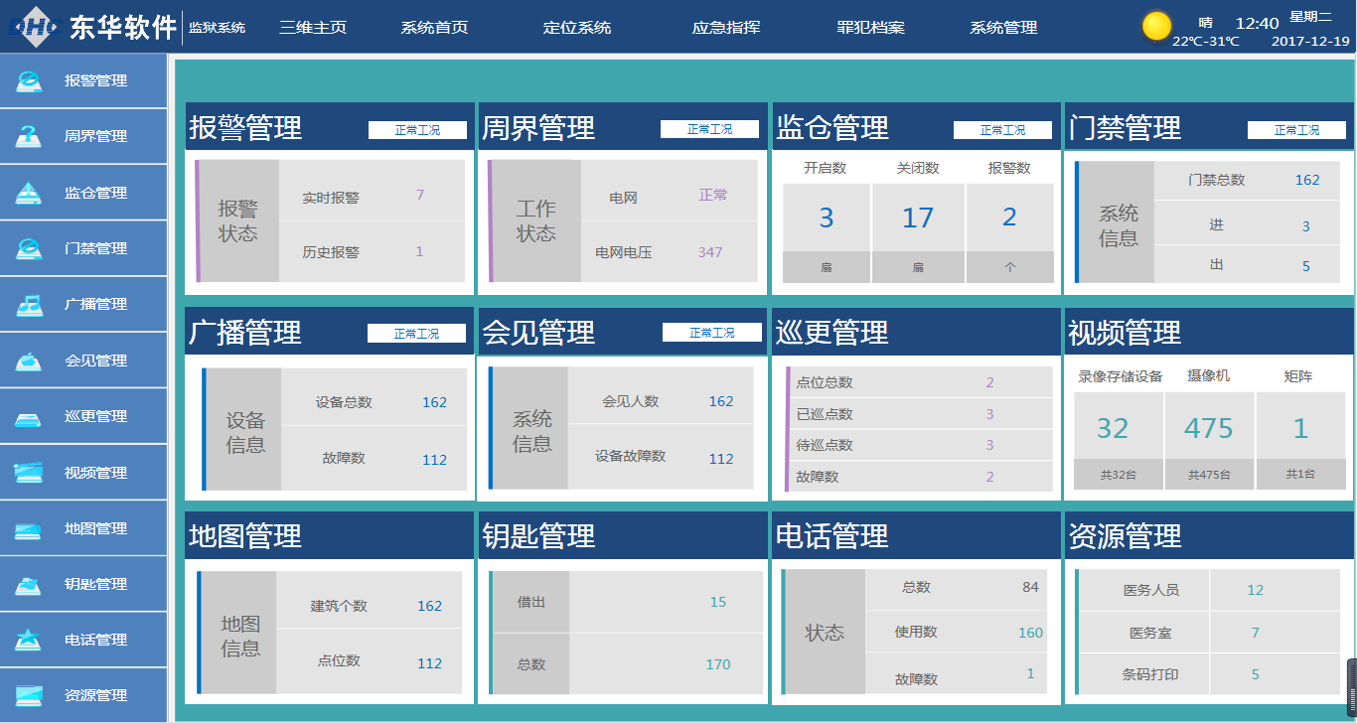Click the 监仓管理 开启数 tile showing 3

[826, 217]
